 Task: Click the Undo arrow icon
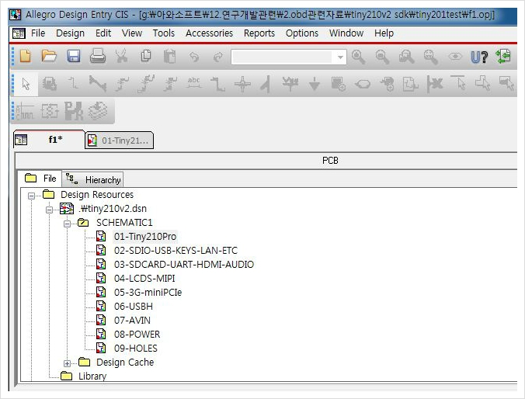tap(194, 57)
